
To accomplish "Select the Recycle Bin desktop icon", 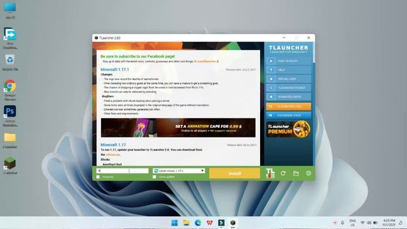I will point(10,62).
